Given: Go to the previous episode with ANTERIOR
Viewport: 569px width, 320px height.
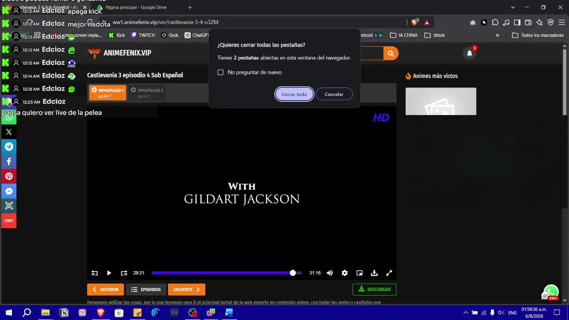Looking at the screenshot, I should [105, 289].
